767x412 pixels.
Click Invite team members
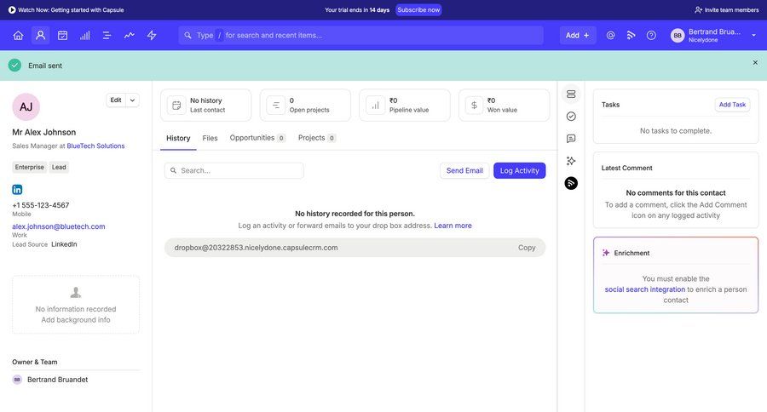727,9
